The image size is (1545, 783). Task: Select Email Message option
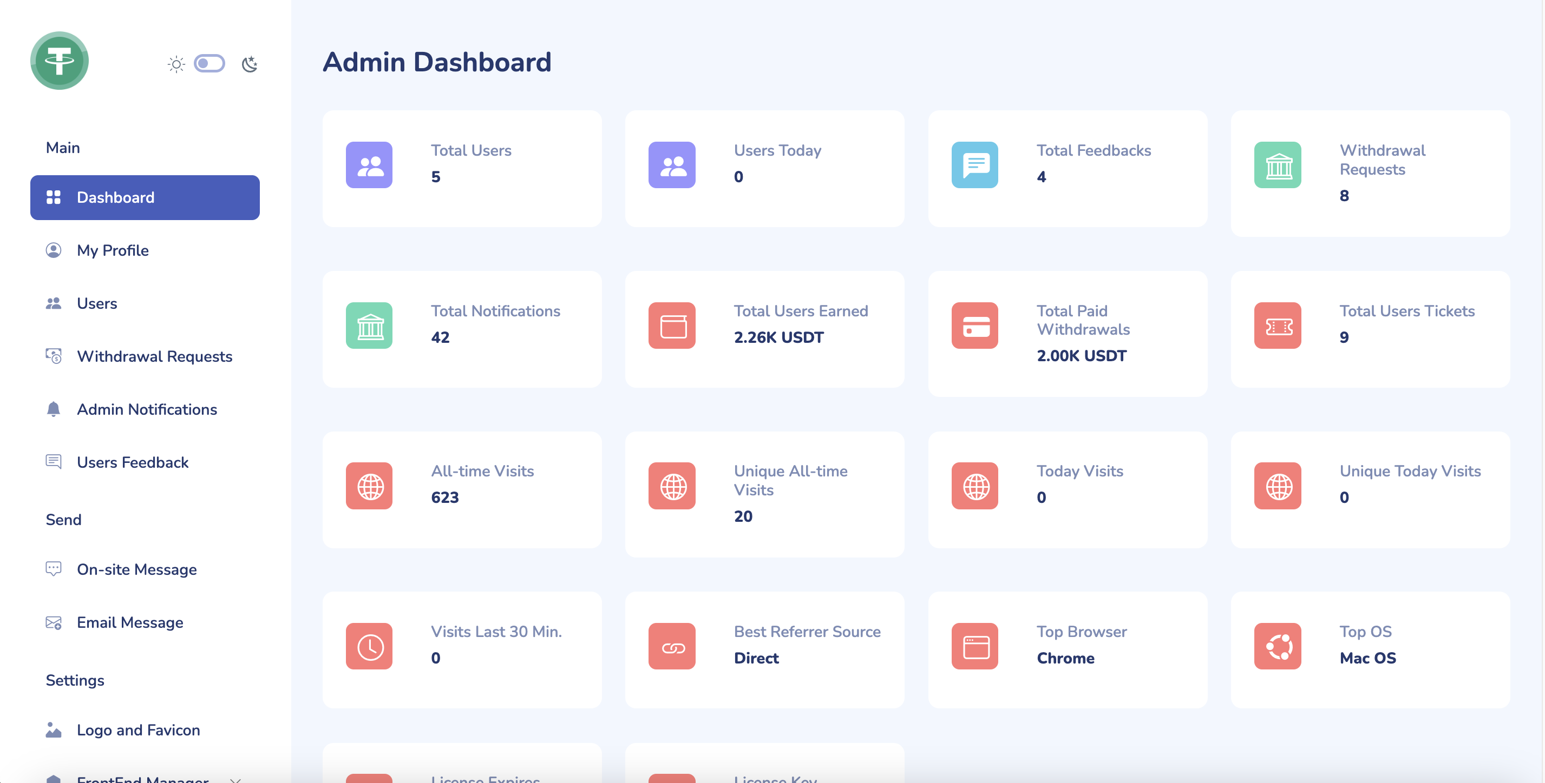click(130, 622)
